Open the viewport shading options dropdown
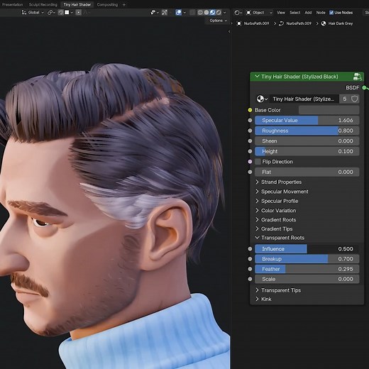Screen dimensions: 369x369 click(224, 13)
